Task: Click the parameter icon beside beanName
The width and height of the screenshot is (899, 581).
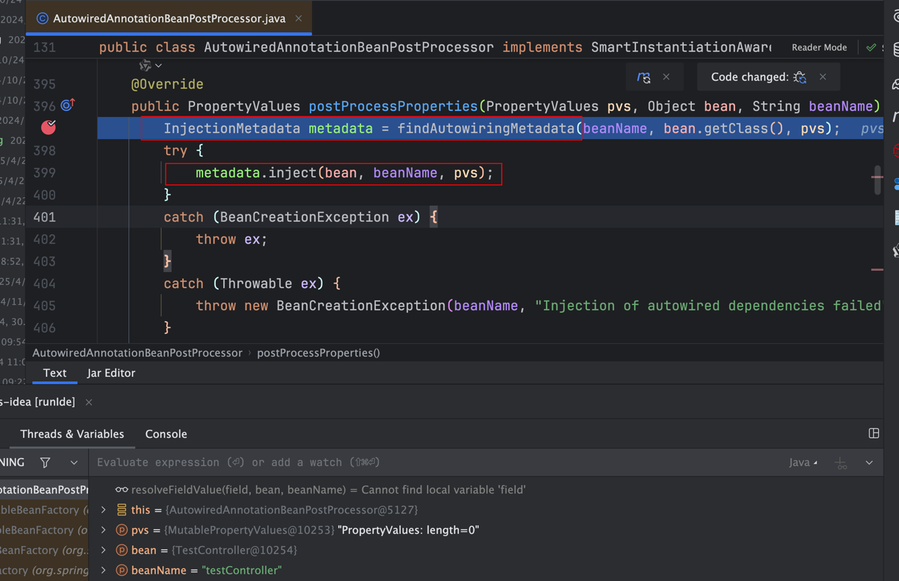Action: [x=122, y=570]
